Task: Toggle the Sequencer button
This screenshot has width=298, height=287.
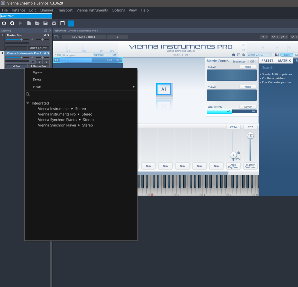Action: [239, 61]
